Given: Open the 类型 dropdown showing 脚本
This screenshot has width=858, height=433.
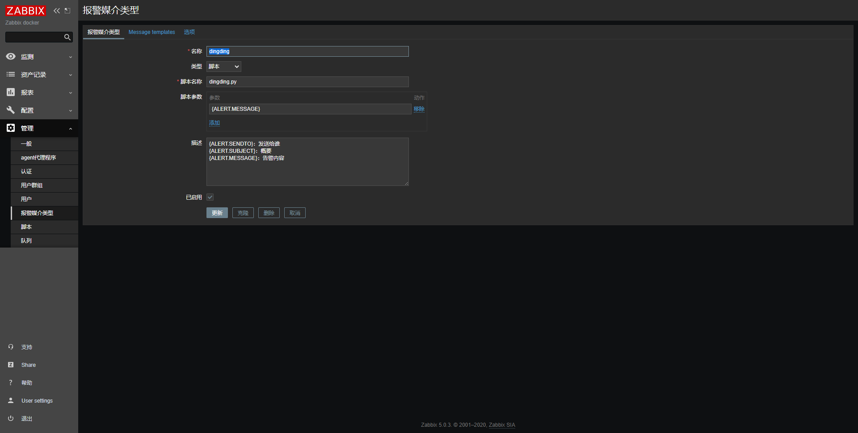Looking at the screenshot, I should click(x=224, y=67).
